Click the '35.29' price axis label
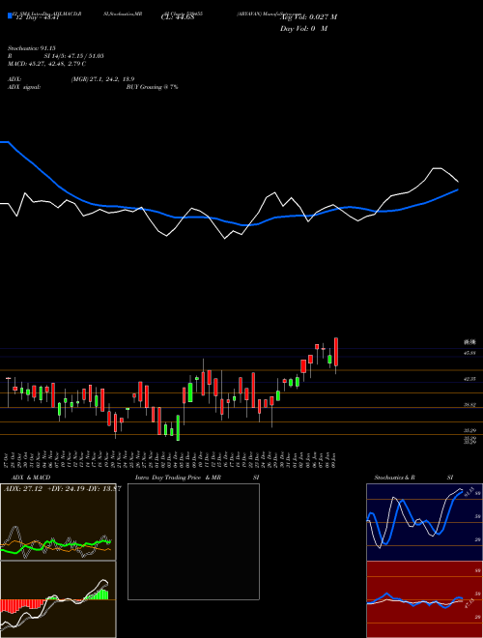Image resolution: width=483 pixels, height=638 pixels. (470, 430)
